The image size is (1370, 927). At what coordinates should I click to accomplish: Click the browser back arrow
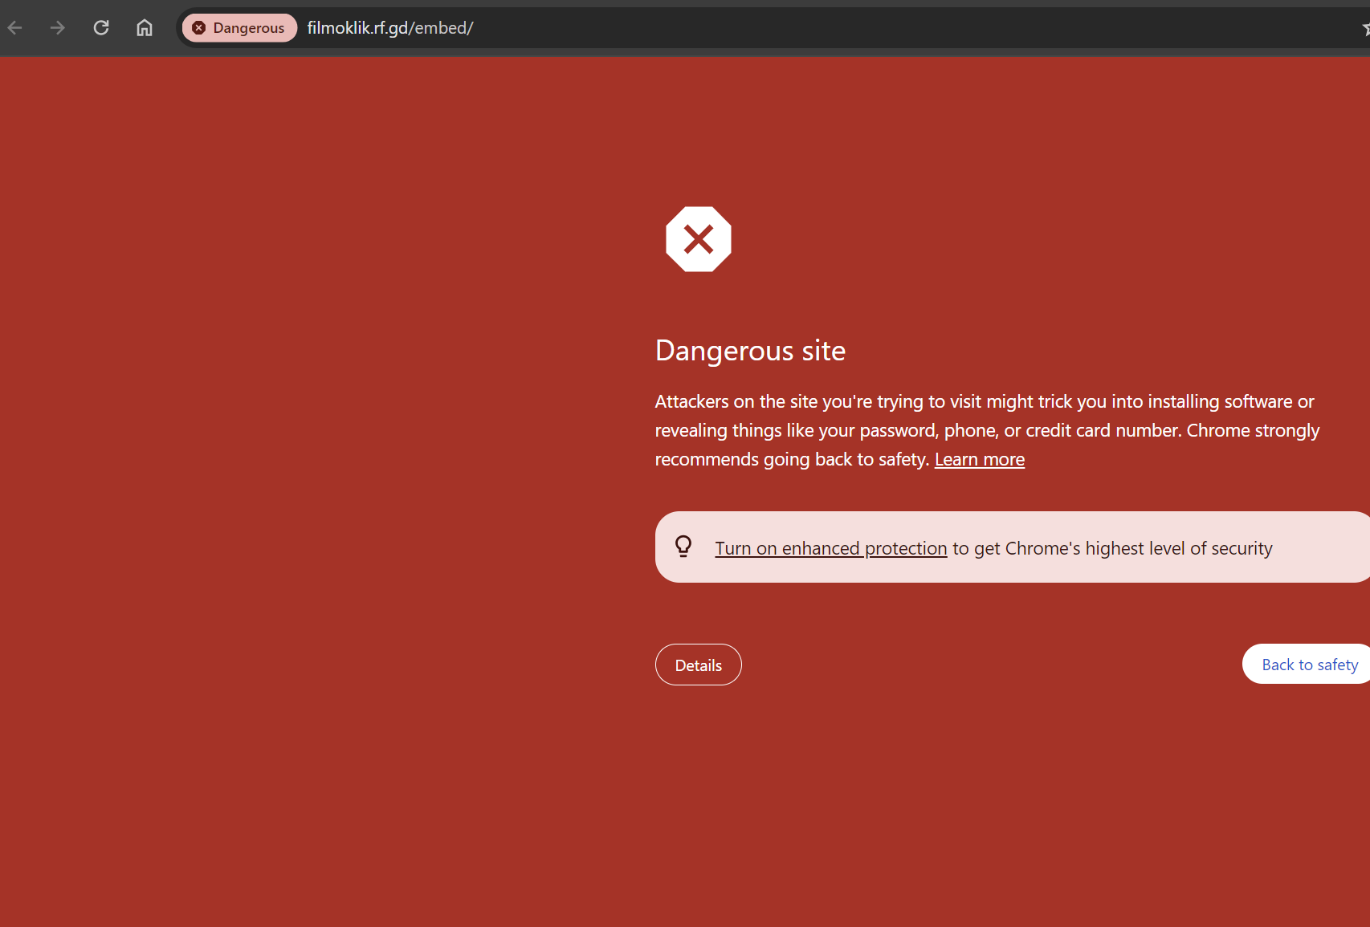coord(15,28)
